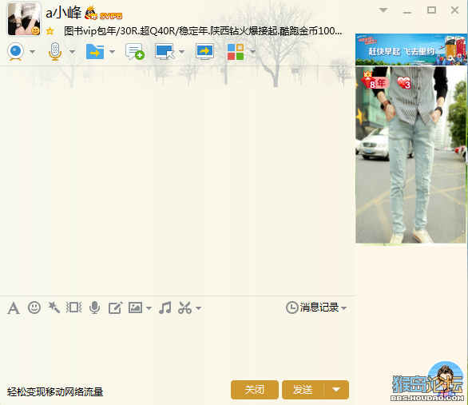
Task: Expand the screenshot scissors dropdown arrow
Action: (199, 308)
